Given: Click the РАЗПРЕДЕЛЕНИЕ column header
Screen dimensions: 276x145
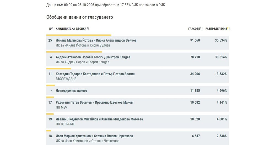Looking at the screenshot, I should [x=216, y=29].
